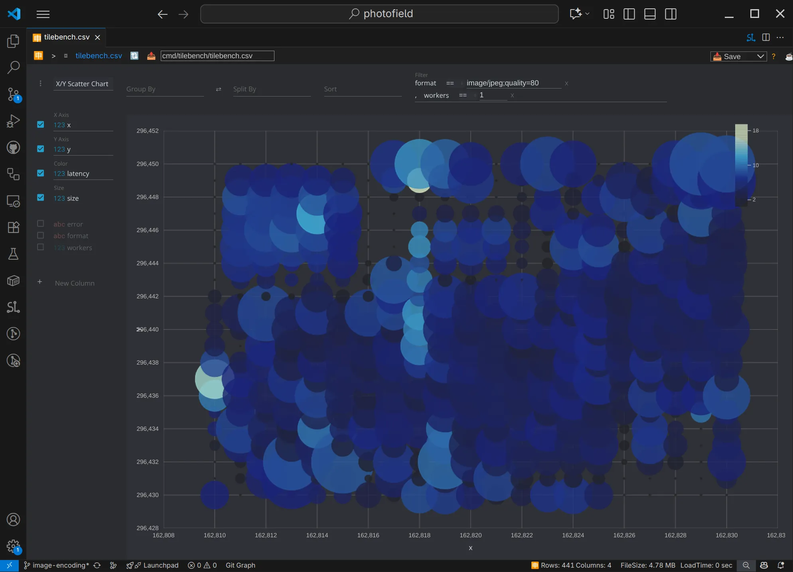Enable the error column checkbox
Image resolution: width=793 pixels, height=572 pixels.
(x=40, y=223)
